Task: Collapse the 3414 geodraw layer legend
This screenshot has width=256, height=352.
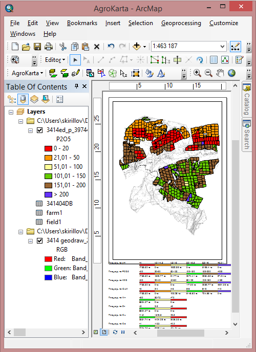Action: [30, 241]
